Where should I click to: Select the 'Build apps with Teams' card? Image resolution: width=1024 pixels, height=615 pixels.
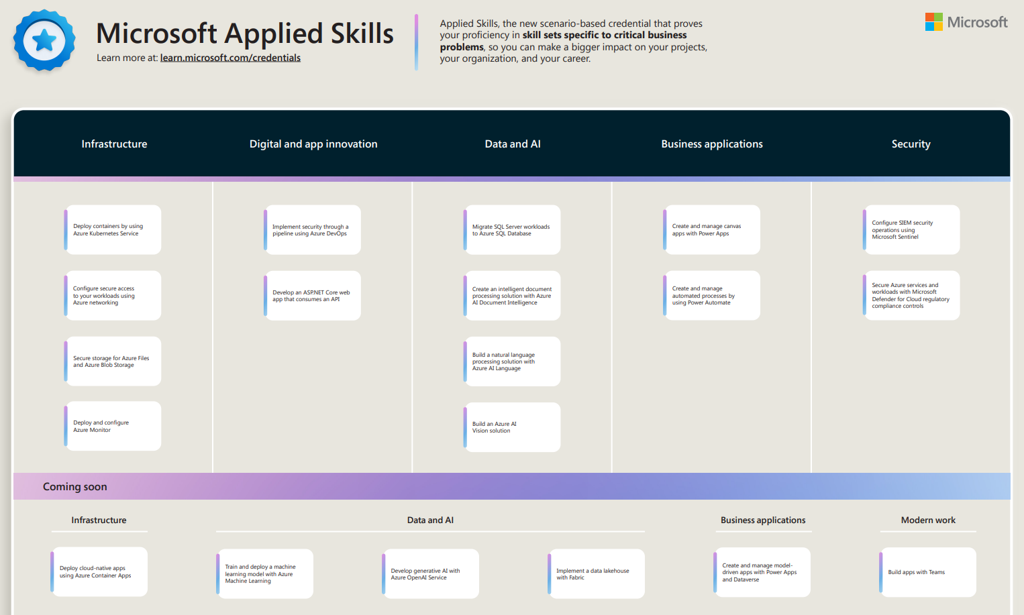928,571
